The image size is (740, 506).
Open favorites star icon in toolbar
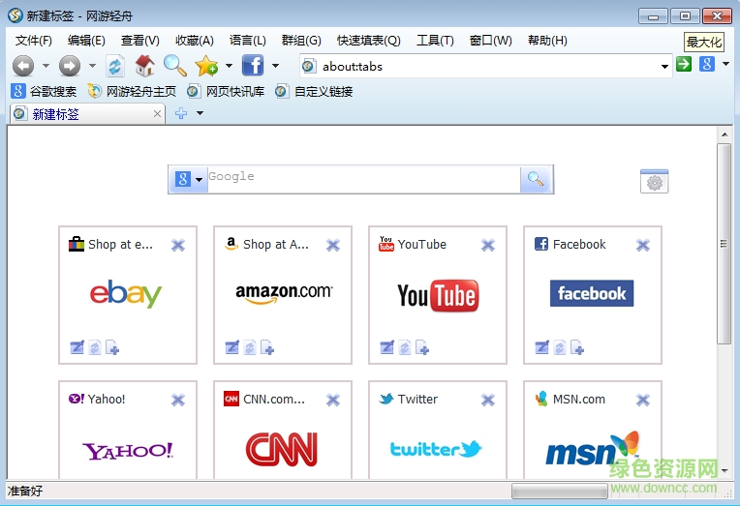(x=205, y=66)
